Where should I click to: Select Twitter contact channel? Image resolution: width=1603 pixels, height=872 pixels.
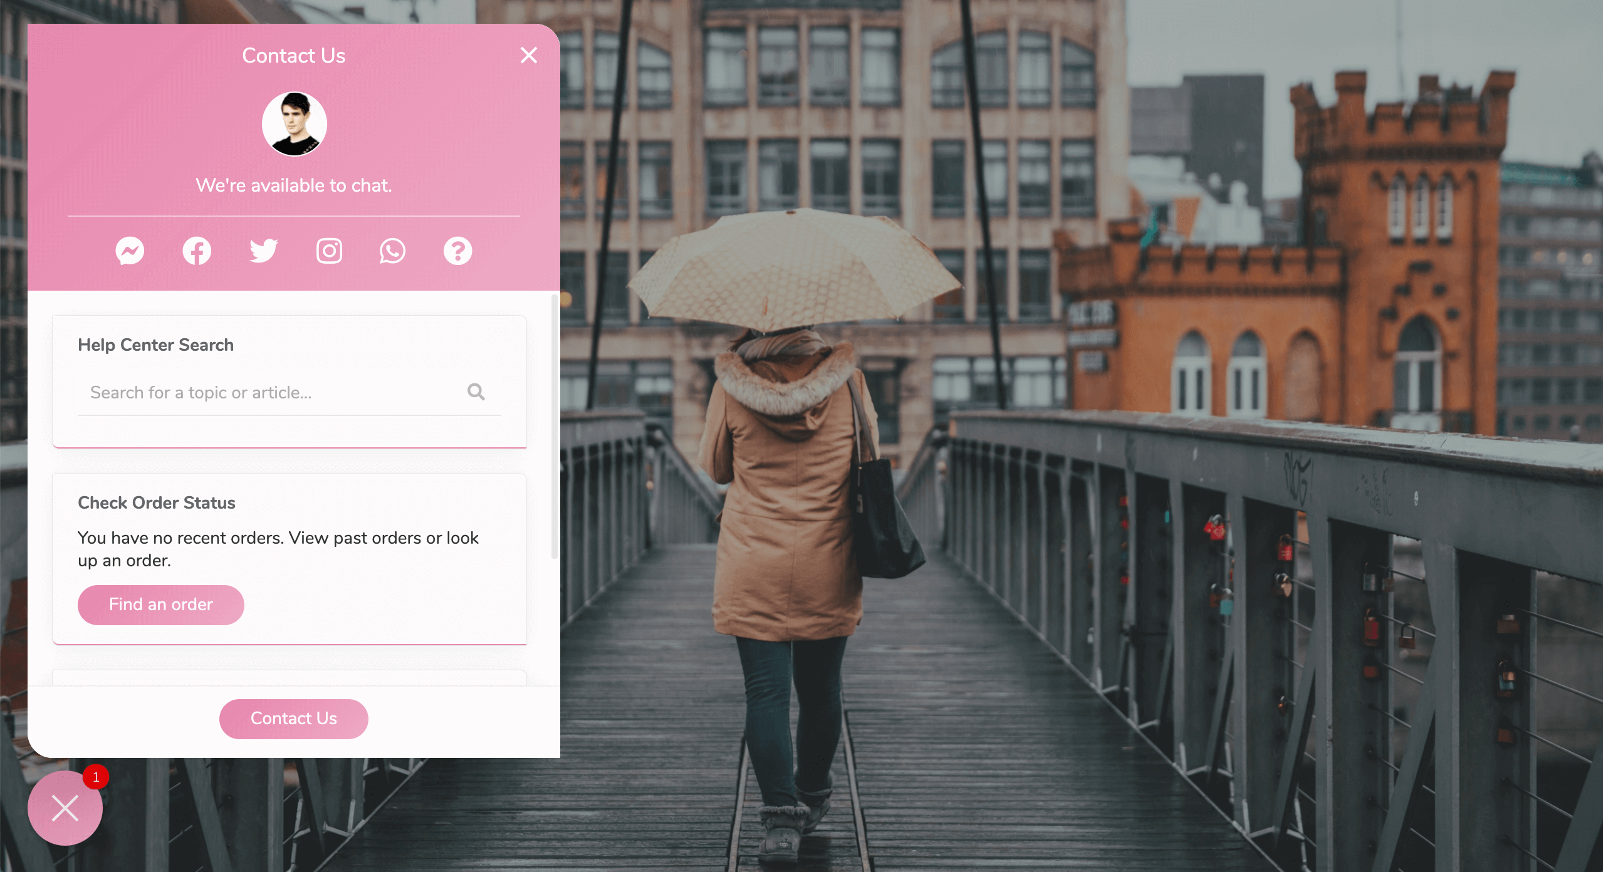263,249
